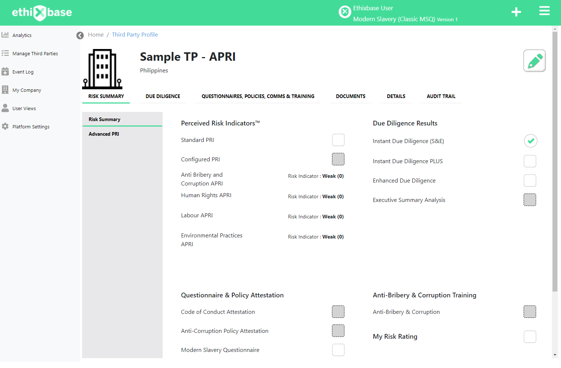Click Code of Conduct Attestation box
561x368 pixels.
tap(338, 312)
